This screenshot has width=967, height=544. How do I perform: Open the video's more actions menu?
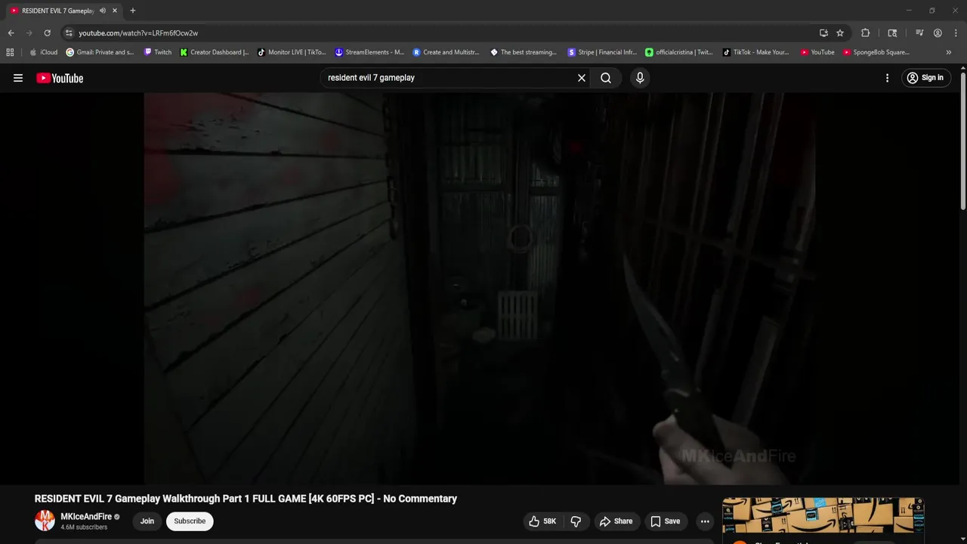point(705,521)
